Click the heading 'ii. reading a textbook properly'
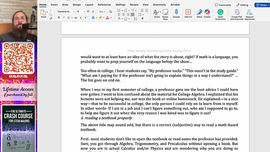 coord(107,118)
